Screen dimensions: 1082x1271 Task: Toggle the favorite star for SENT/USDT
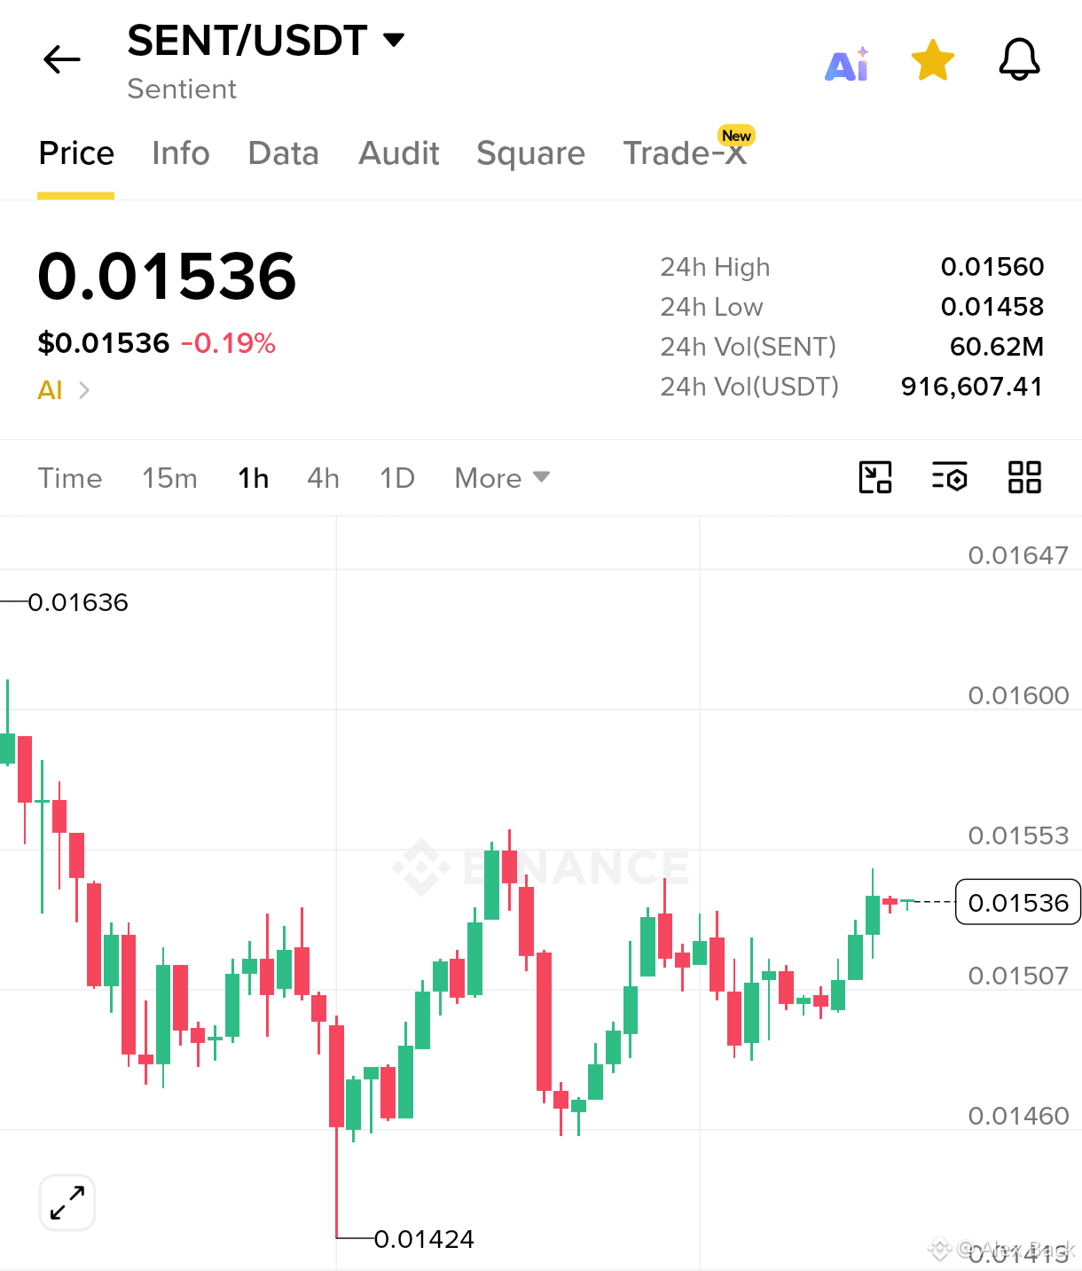[933, 60]
